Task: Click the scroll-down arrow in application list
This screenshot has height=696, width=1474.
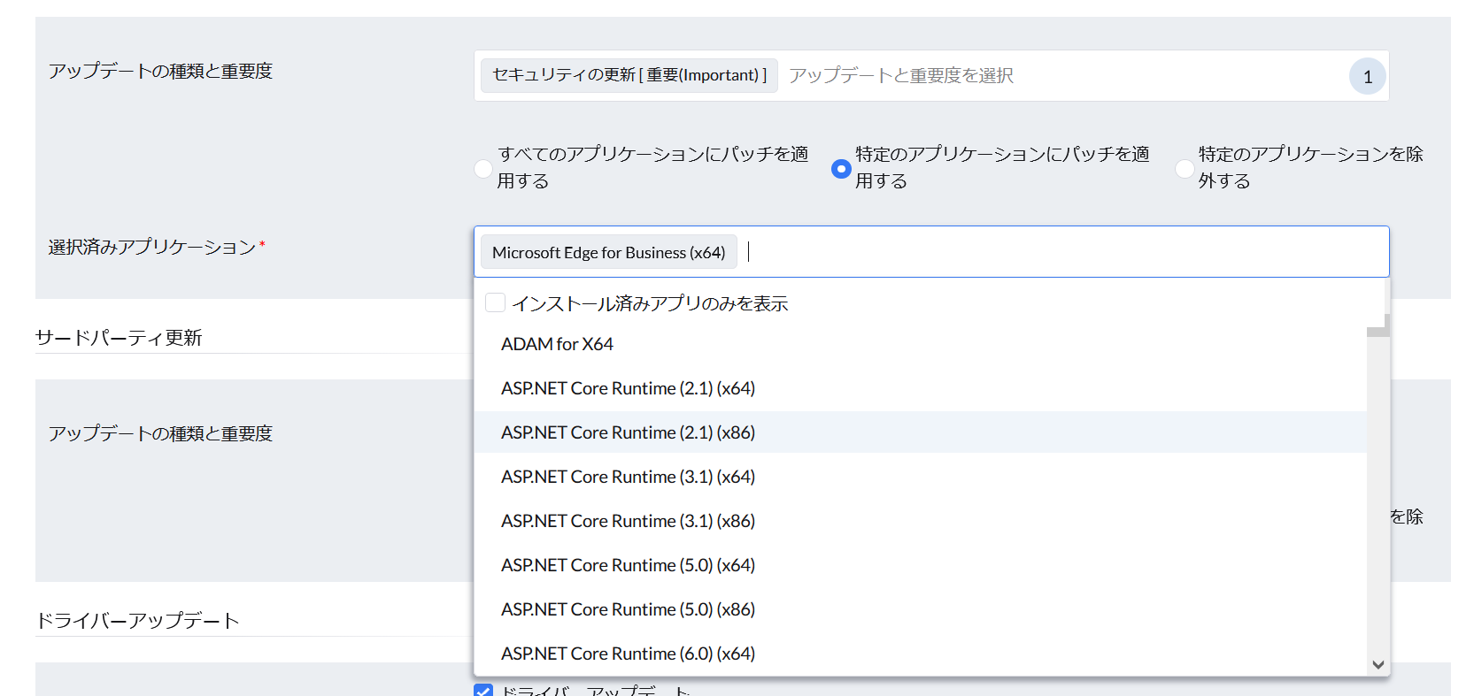Action: click(1378, 665)
